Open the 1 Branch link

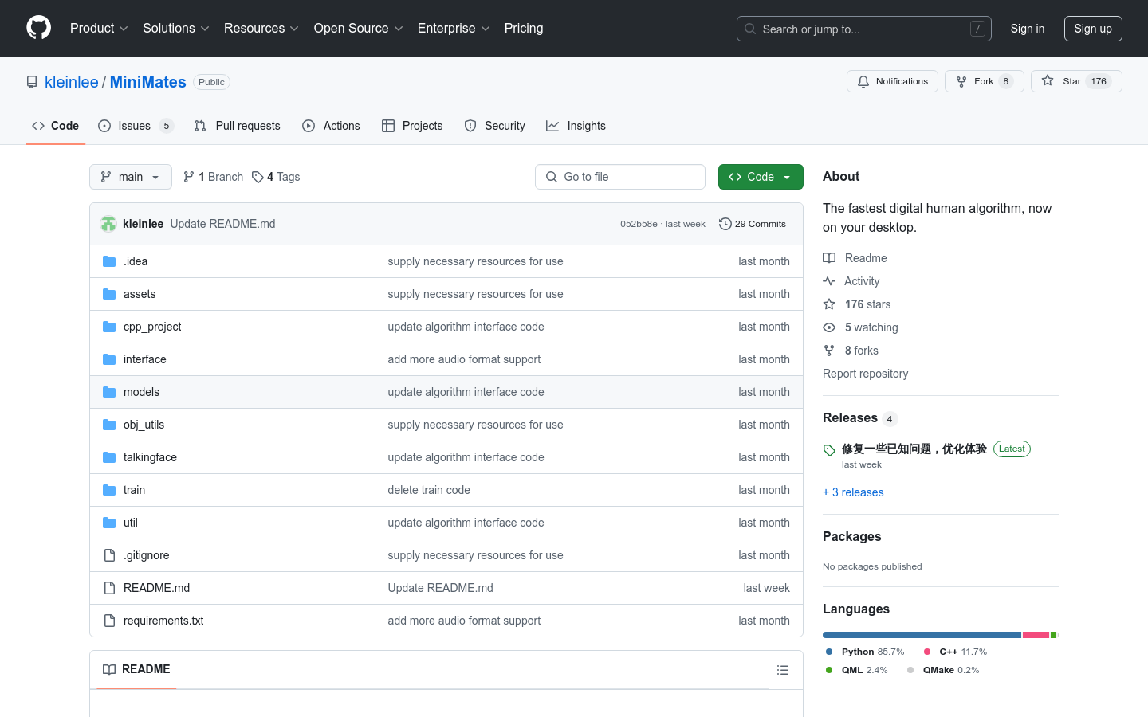[213, 177]
